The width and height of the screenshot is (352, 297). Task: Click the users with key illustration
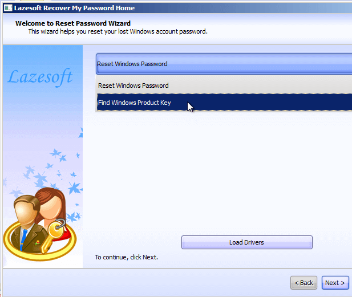coord(40,225)
